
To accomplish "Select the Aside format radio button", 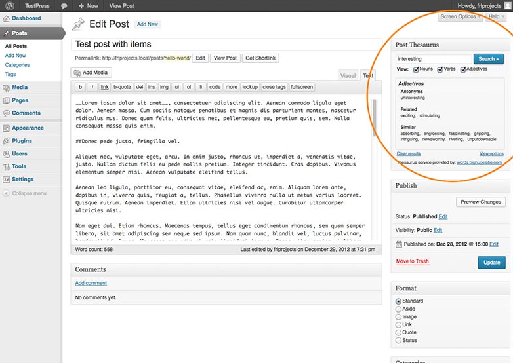I will [398, 309].
